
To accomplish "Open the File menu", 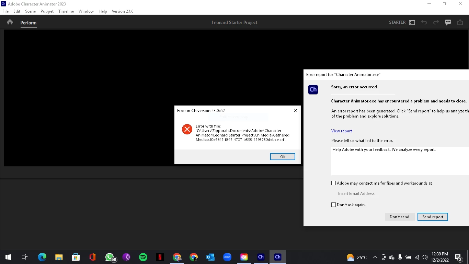I will [5, 11].
